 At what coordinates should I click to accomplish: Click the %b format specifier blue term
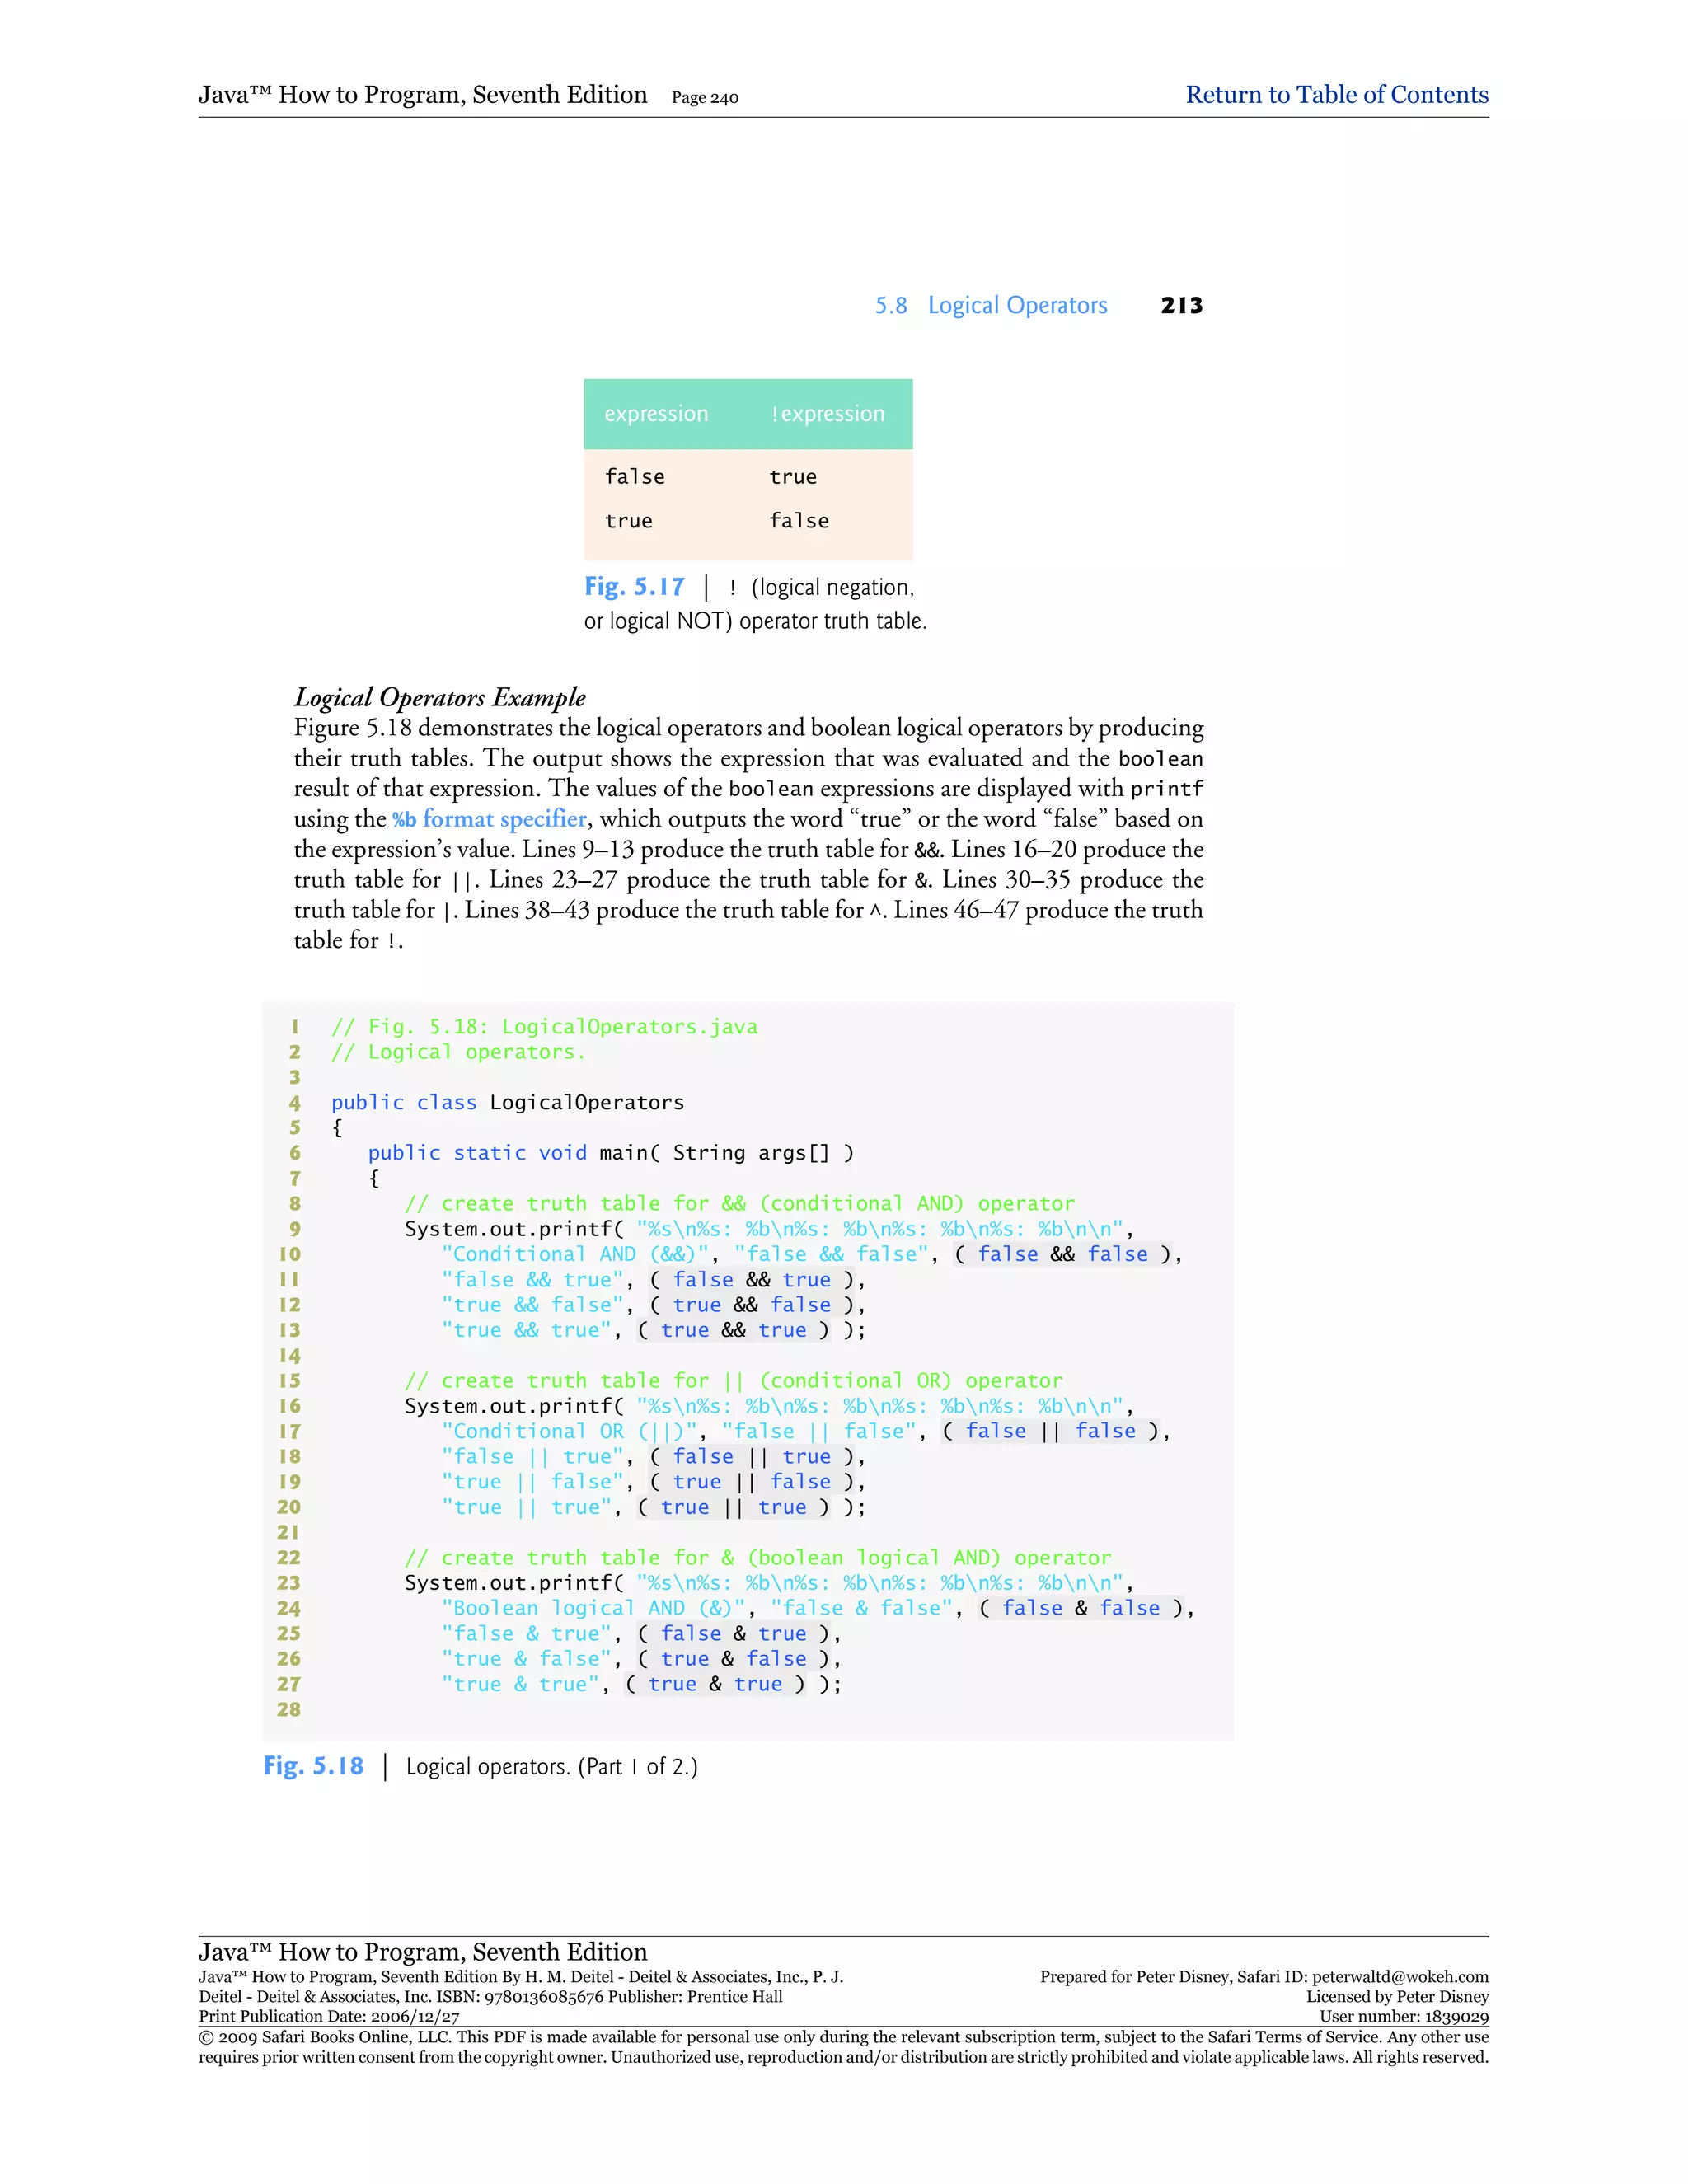489,819
